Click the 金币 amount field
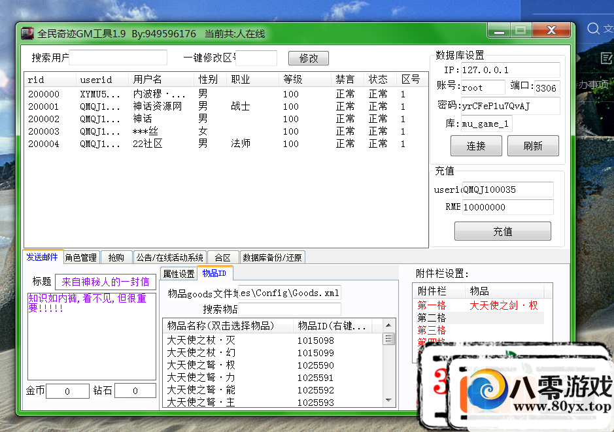 (67, 391)
